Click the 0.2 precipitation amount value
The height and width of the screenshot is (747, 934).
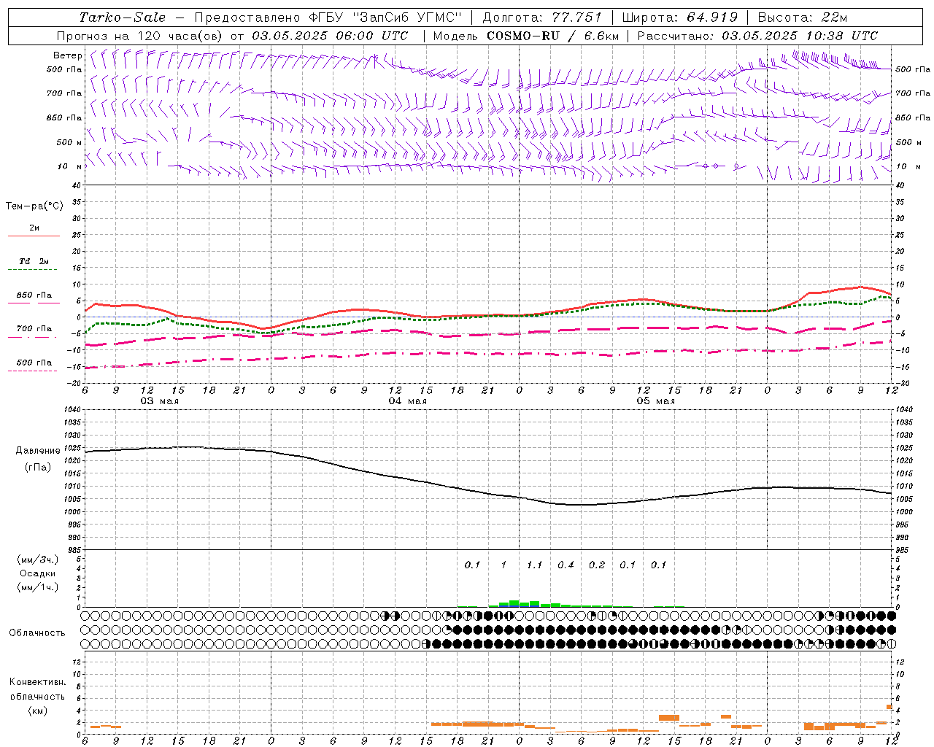597,565
